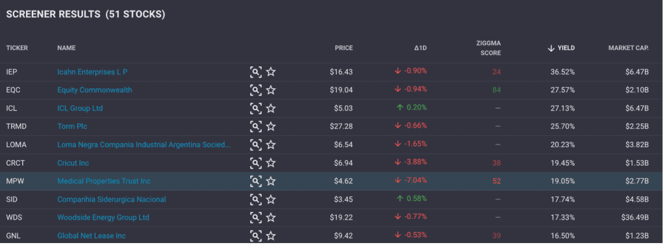The width and height of the screenshot is (665, 245).
Task: Star Equity Commonwealth as favorite
Action: pos(271,90)
